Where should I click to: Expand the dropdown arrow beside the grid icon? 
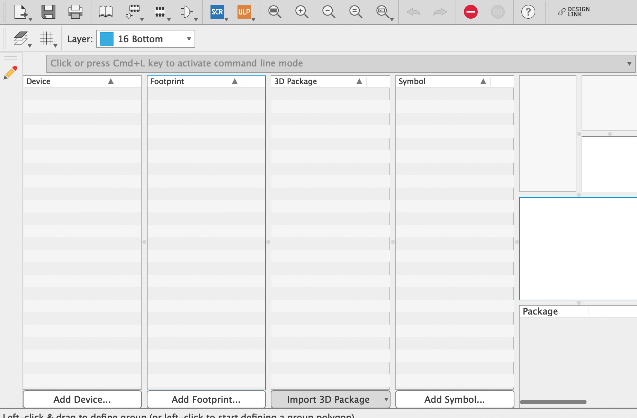click(55, 46)
